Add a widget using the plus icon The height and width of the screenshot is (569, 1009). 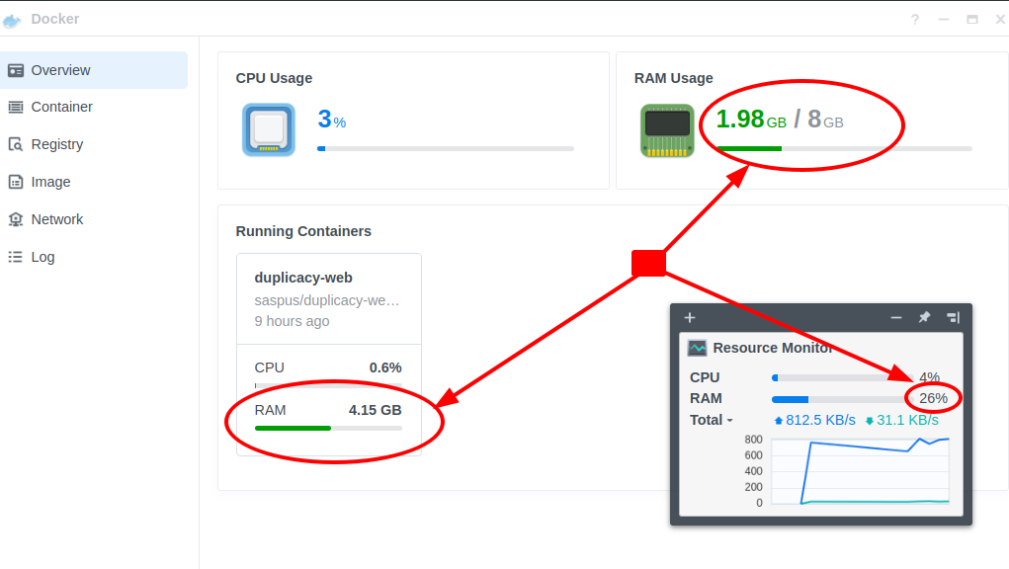pyautogui.click(x=689, y=317)
